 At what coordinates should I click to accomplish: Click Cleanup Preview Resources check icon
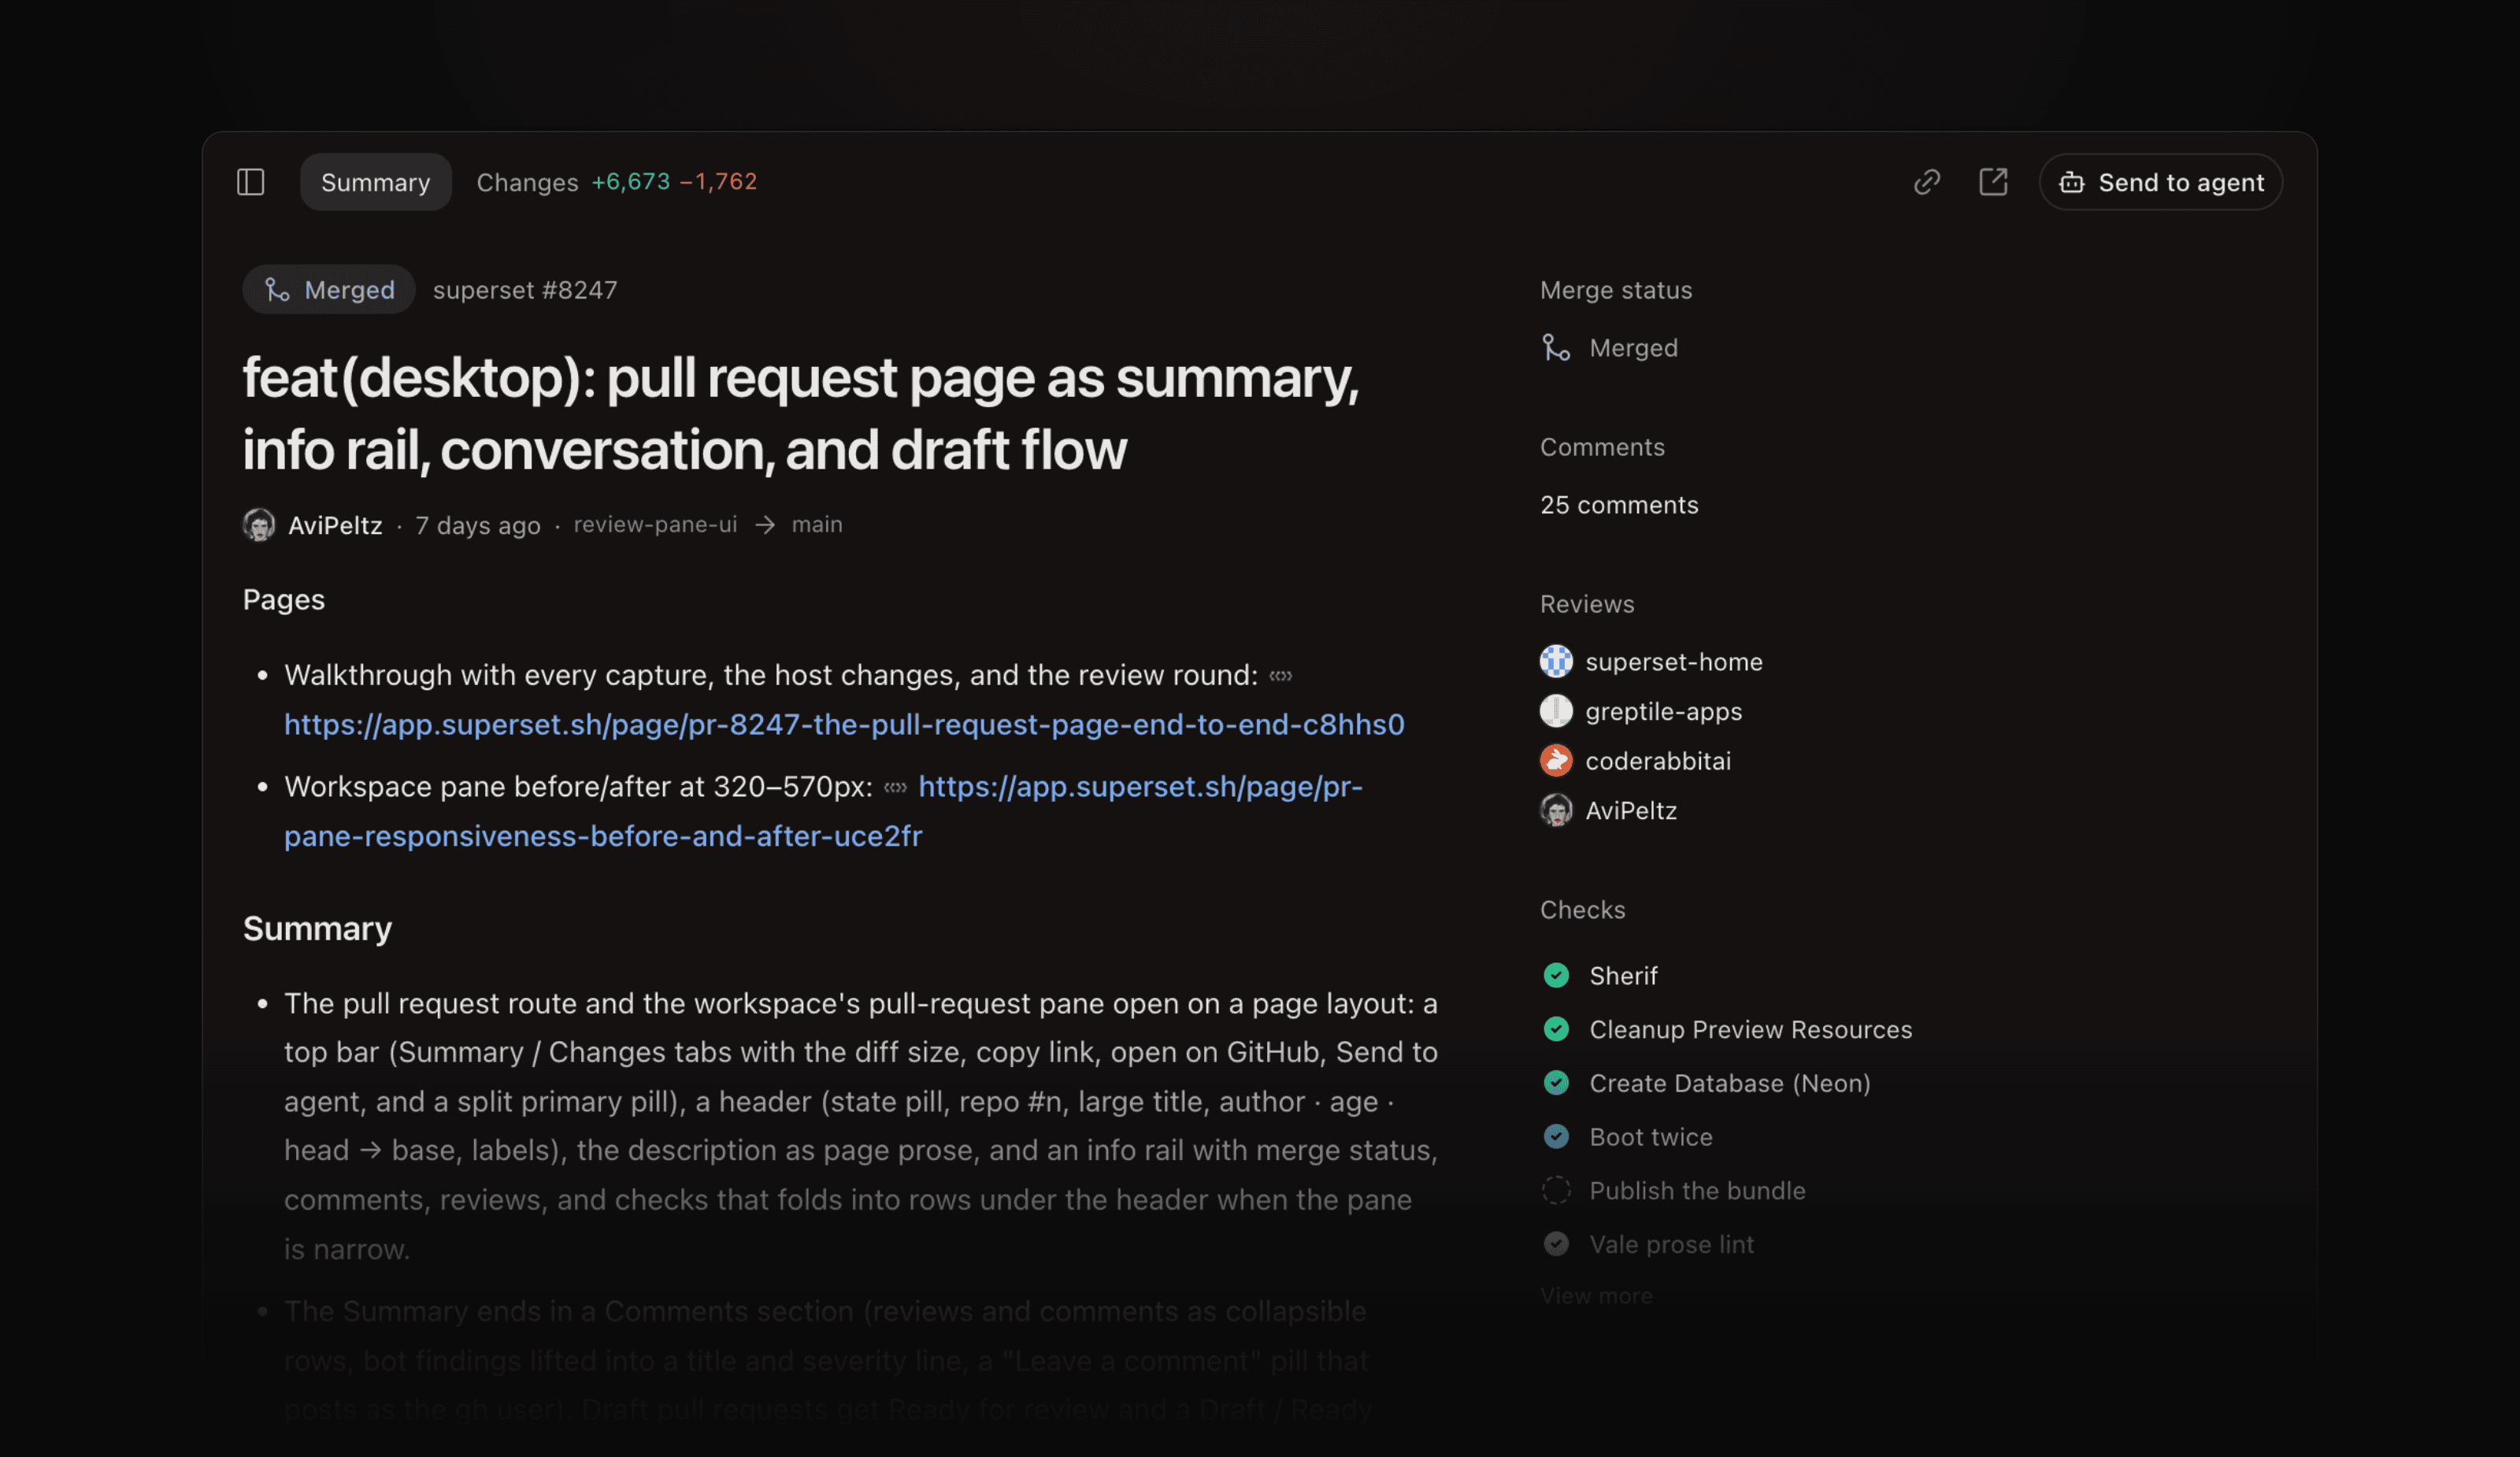pos(1556,1029)
